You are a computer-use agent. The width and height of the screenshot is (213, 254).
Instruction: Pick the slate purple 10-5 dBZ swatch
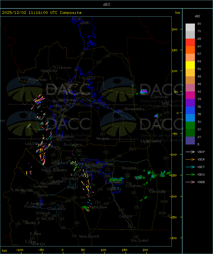pos(190,141)
